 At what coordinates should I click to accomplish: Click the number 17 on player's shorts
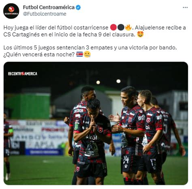pos(153,162)
